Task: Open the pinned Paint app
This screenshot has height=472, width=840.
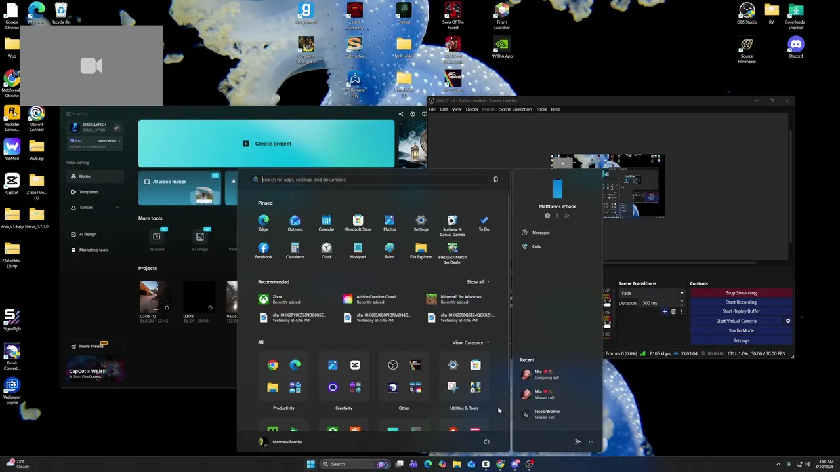Action: pyautogui.click(x=389, y=250)
